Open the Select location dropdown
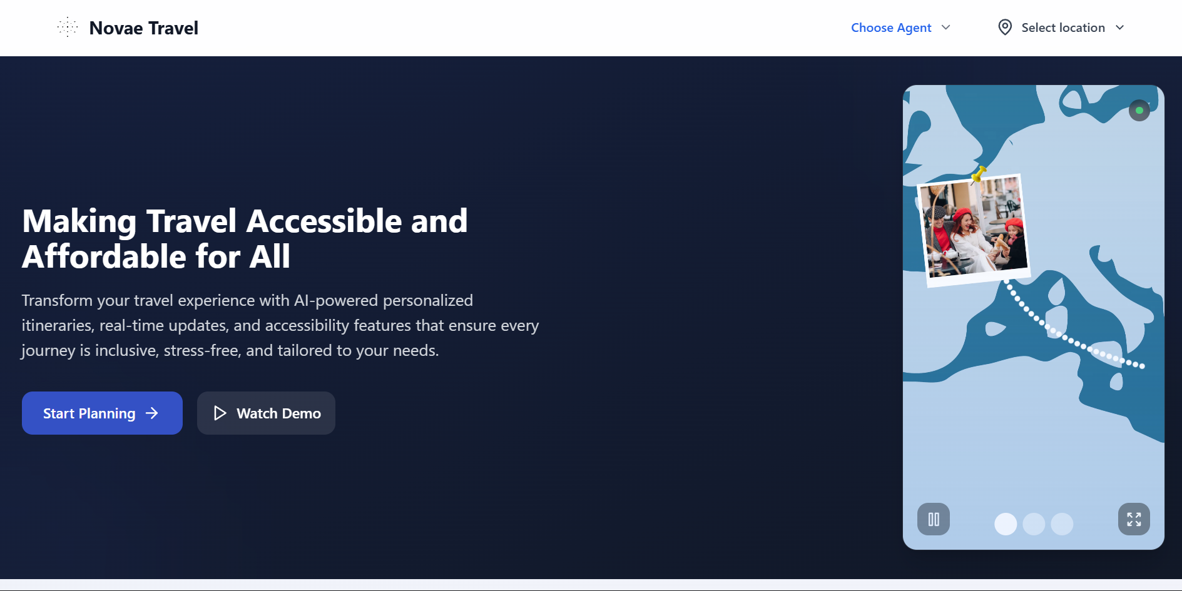1182x591 pixels. coord(1062,28)
